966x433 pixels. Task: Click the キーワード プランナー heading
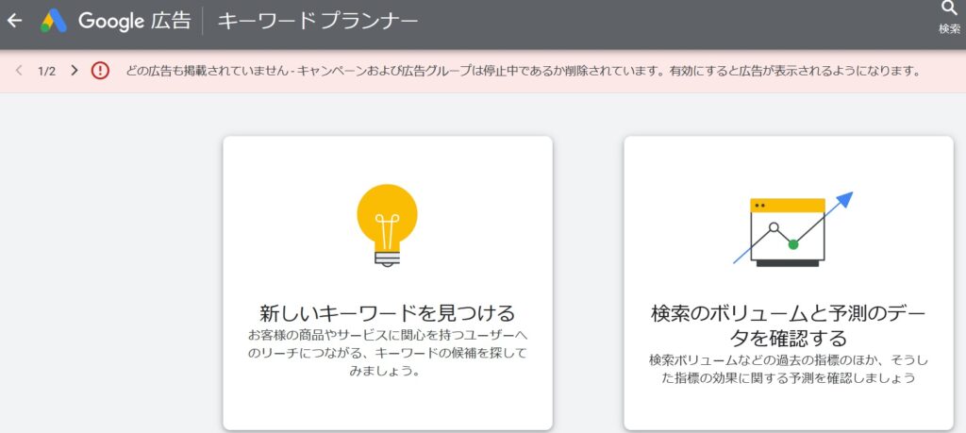pos(318,22)
